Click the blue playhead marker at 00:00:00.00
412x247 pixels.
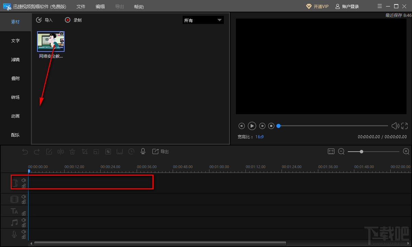[29, 170]
